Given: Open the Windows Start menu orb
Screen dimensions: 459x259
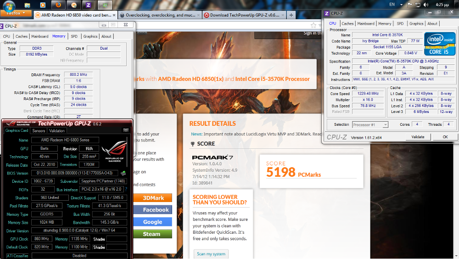Looking at the screenshot, I should click(8, 5).
